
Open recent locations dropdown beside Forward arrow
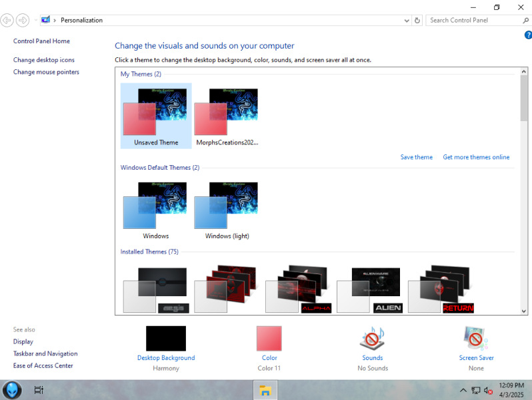(35, 21)
